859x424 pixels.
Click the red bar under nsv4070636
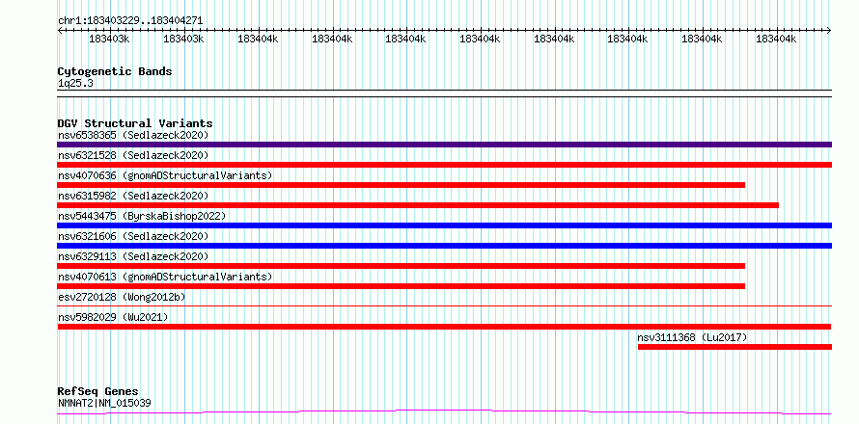pos(401,185)
